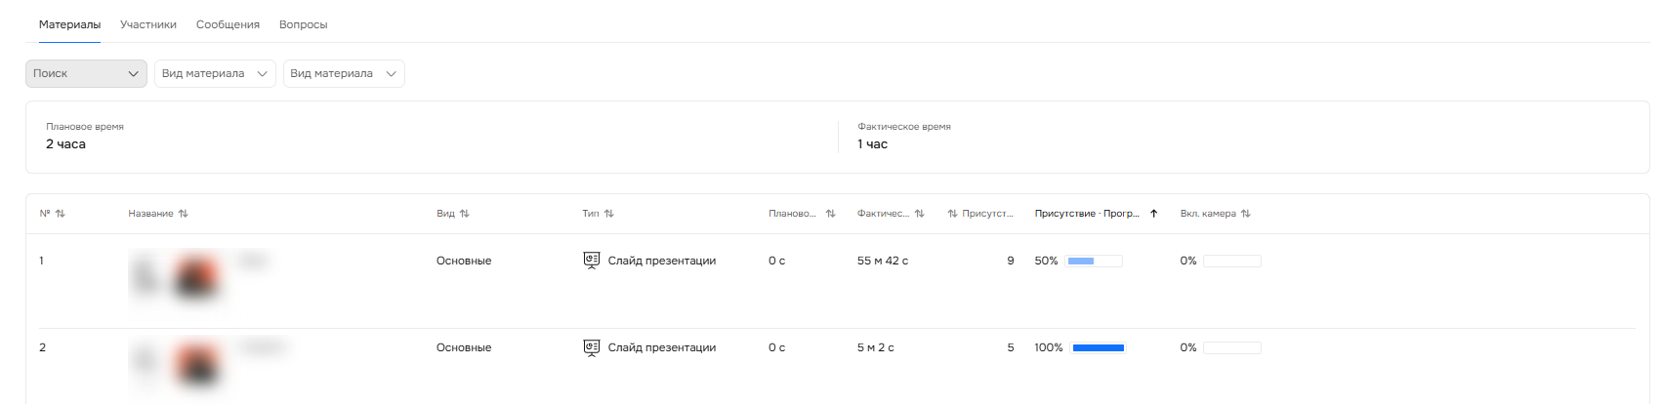Sort by Вкл. камера column arrows

pyautogui.click(x=1245, y=214)
